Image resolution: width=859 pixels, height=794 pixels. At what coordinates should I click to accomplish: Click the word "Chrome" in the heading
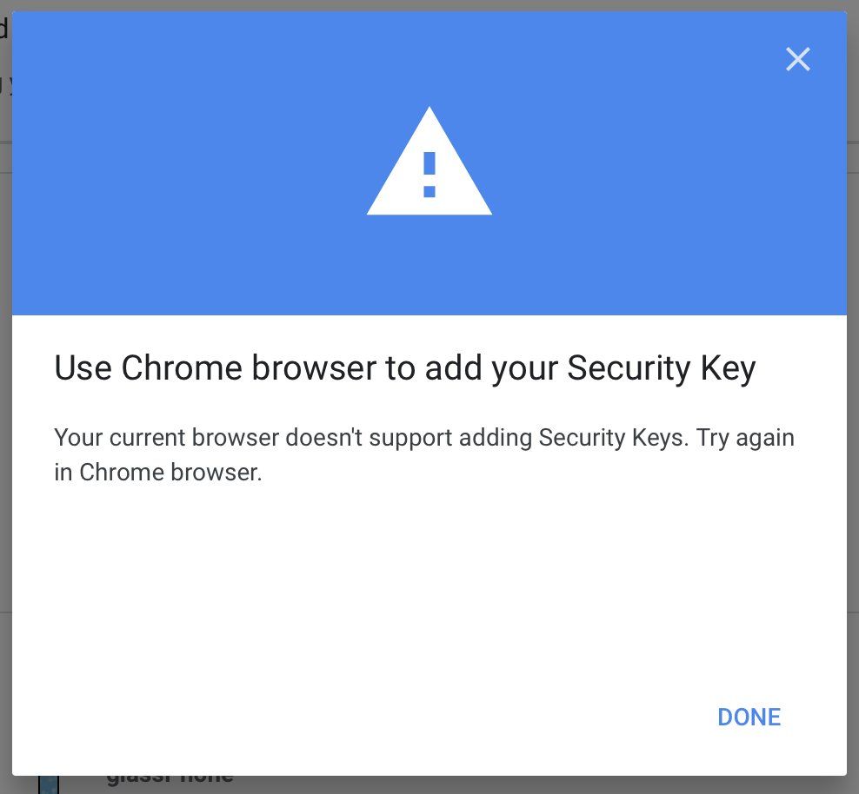182,368
